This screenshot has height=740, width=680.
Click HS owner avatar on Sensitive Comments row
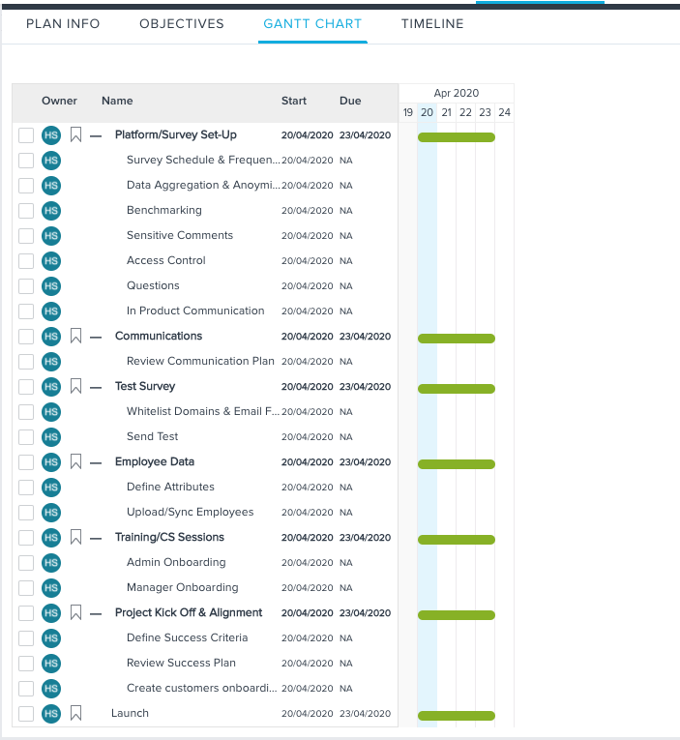pyautogui.click(x=51, y=235)
